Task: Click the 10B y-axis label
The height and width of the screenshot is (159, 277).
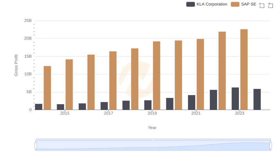Action: 28,74
